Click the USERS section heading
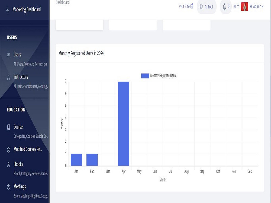 point(12,37)
